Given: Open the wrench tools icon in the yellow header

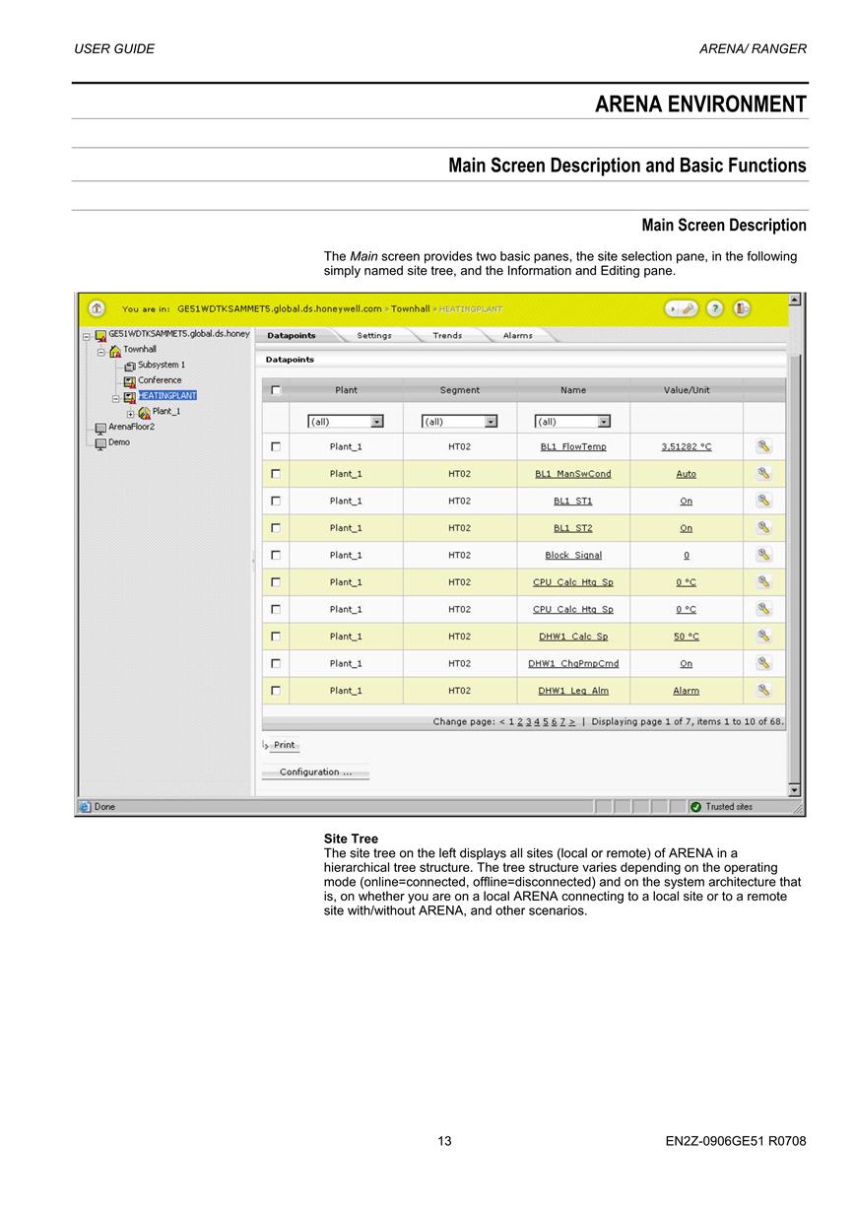Looking at the screenshot, I should tap(683, 308).
